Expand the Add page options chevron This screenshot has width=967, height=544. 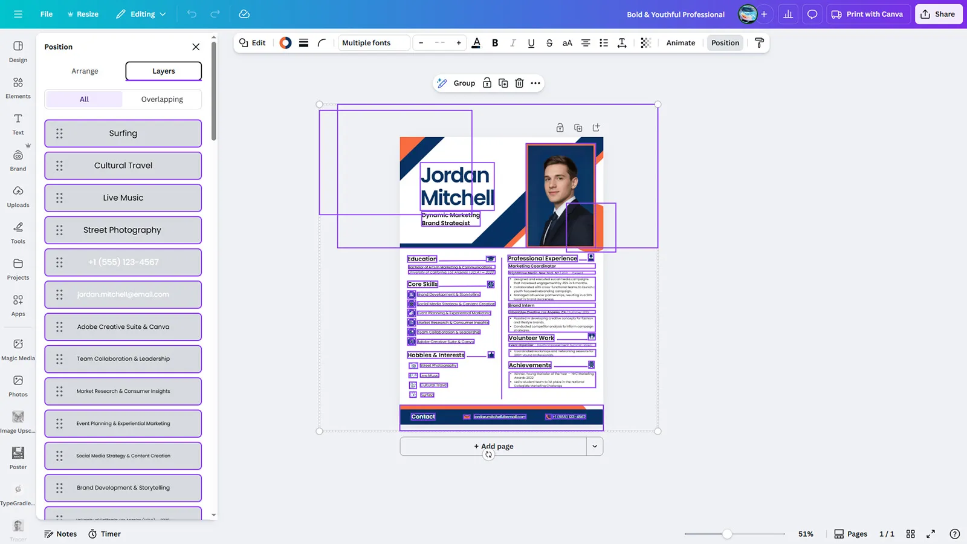(x=595, y=446)
